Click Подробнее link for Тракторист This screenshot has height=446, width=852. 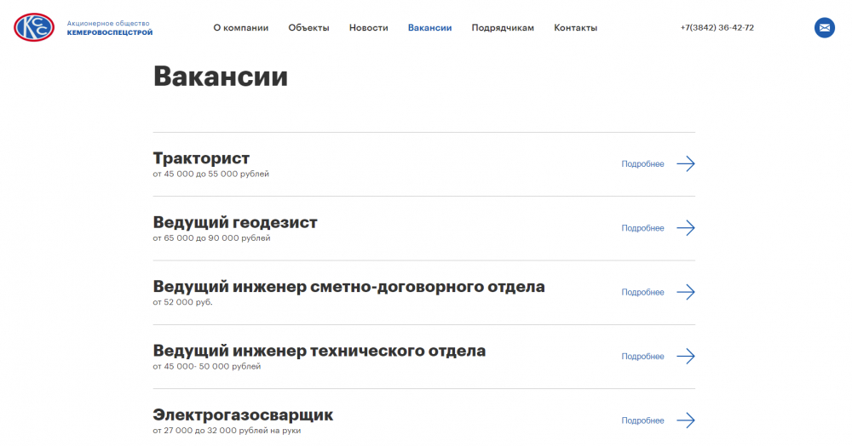point(642,164)
